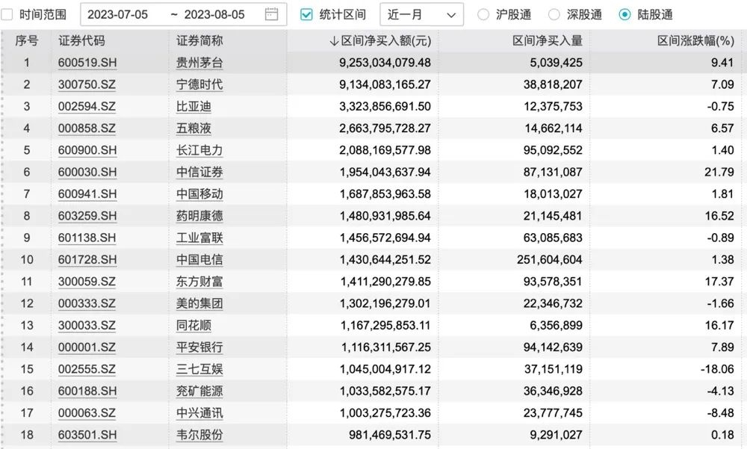Select the 深股通 radio button
The height and width of the screenshot is (449, 747).
tap(554, 15)
